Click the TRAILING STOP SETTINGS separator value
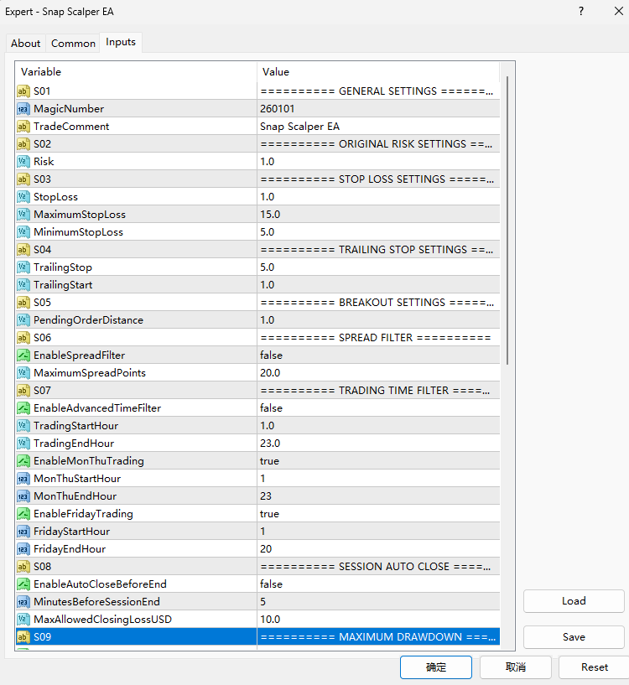 [x=377, y=250]
